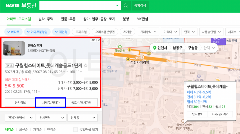Favorite the complex with the star icon

click(86, 66)
